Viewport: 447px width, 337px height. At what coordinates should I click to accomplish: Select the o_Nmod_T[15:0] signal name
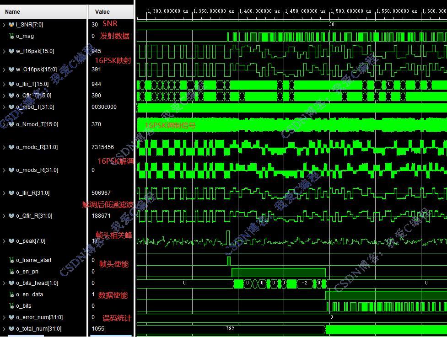(x=37, y=124)
